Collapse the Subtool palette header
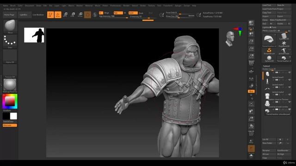This screenshot has width=296, height=166. click(266, 66)
